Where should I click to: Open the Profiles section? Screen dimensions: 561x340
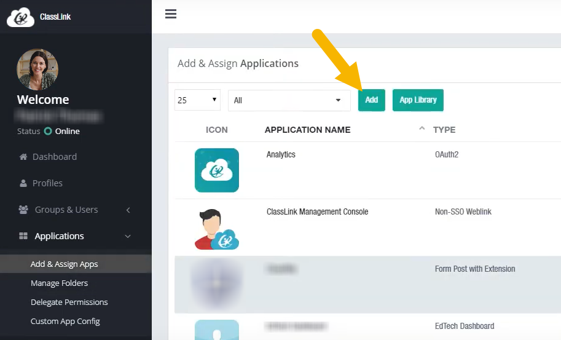(x=47, y=183)
